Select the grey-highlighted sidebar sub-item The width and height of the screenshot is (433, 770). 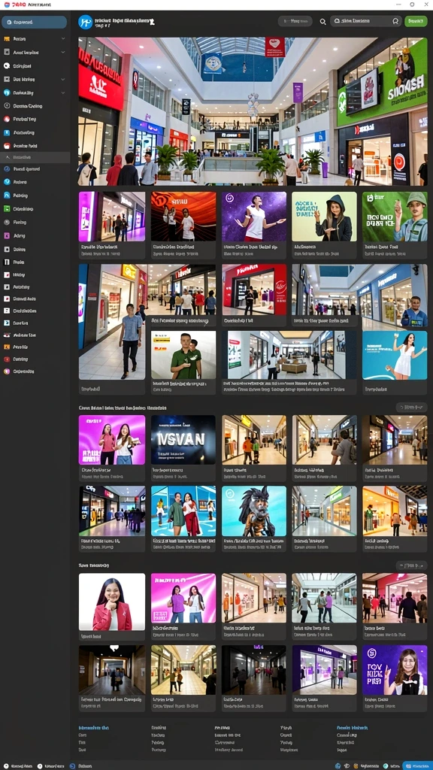pos(35,157)
